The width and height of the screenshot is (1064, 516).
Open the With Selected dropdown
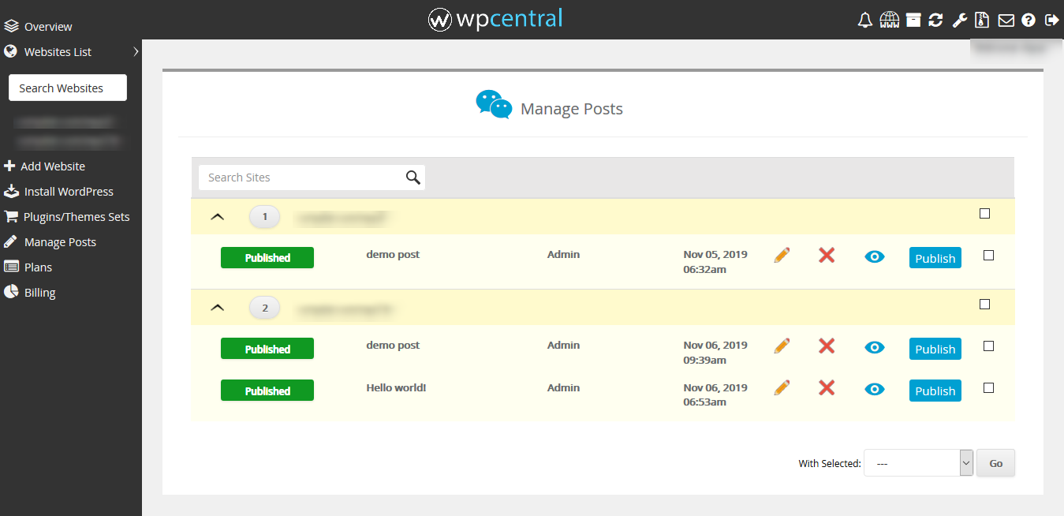coord(919,463)
